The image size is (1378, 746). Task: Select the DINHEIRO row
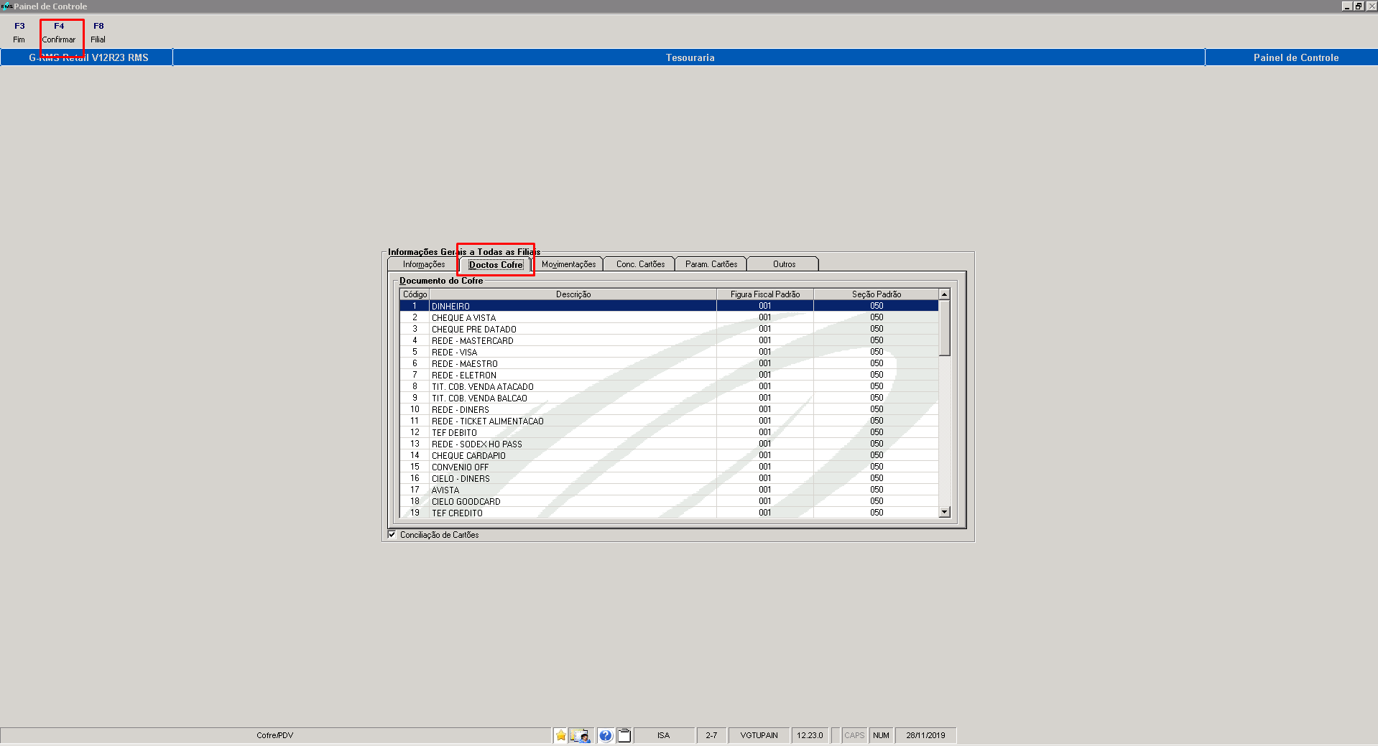click(x=669, y=306)
